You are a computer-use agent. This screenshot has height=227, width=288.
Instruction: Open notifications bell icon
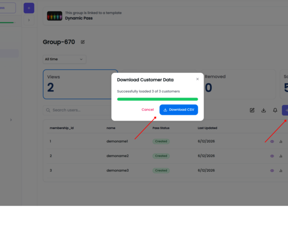pos(275,110)
